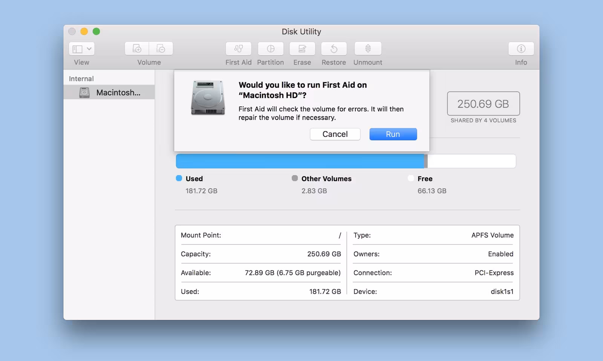Viewport: 603px width, 361px height.
Task: Click the Disk Utility window title
Action: (x=301, y=32)
